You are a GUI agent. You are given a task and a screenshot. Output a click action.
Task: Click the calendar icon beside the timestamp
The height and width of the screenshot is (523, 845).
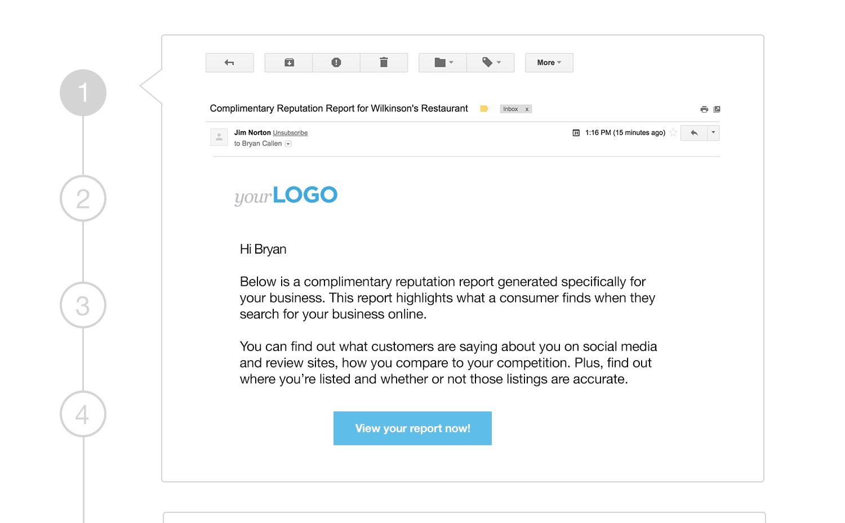pyautogui.click(x=576, y=133)
